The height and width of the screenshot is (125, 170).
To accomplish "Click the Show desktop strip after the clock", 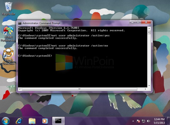I will click(x=169, y=121).
